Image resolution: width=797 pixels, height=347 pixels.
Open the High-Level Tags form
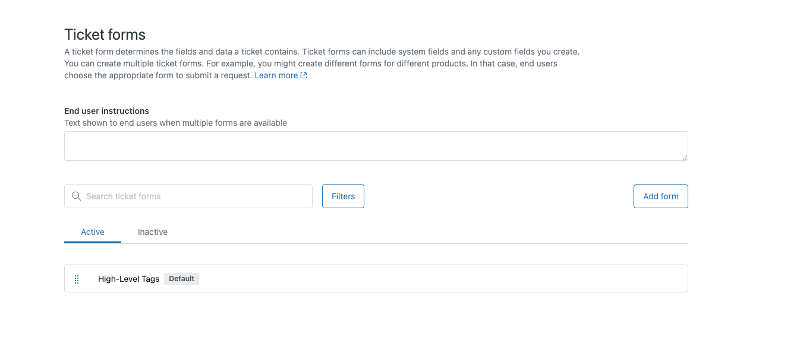point(128,279)
